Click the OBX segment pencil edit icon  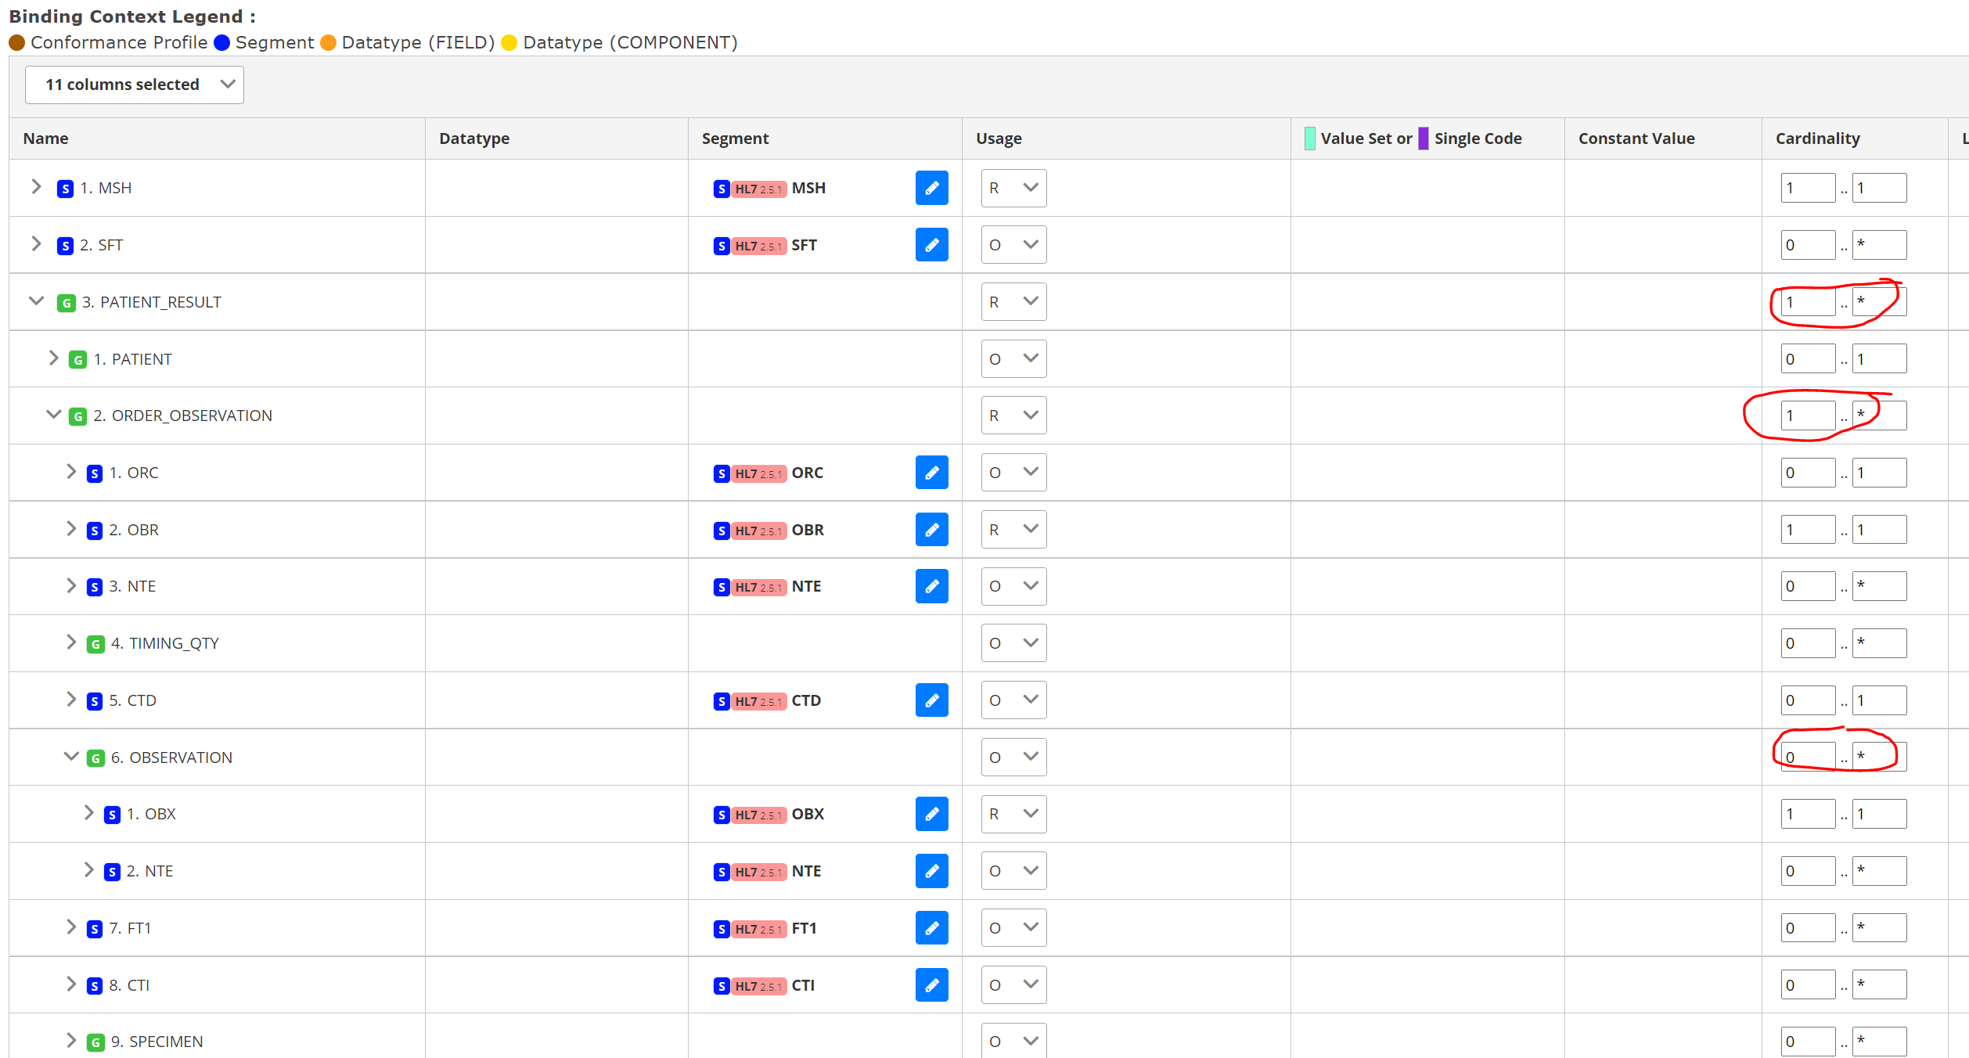(x=931, y=814)
